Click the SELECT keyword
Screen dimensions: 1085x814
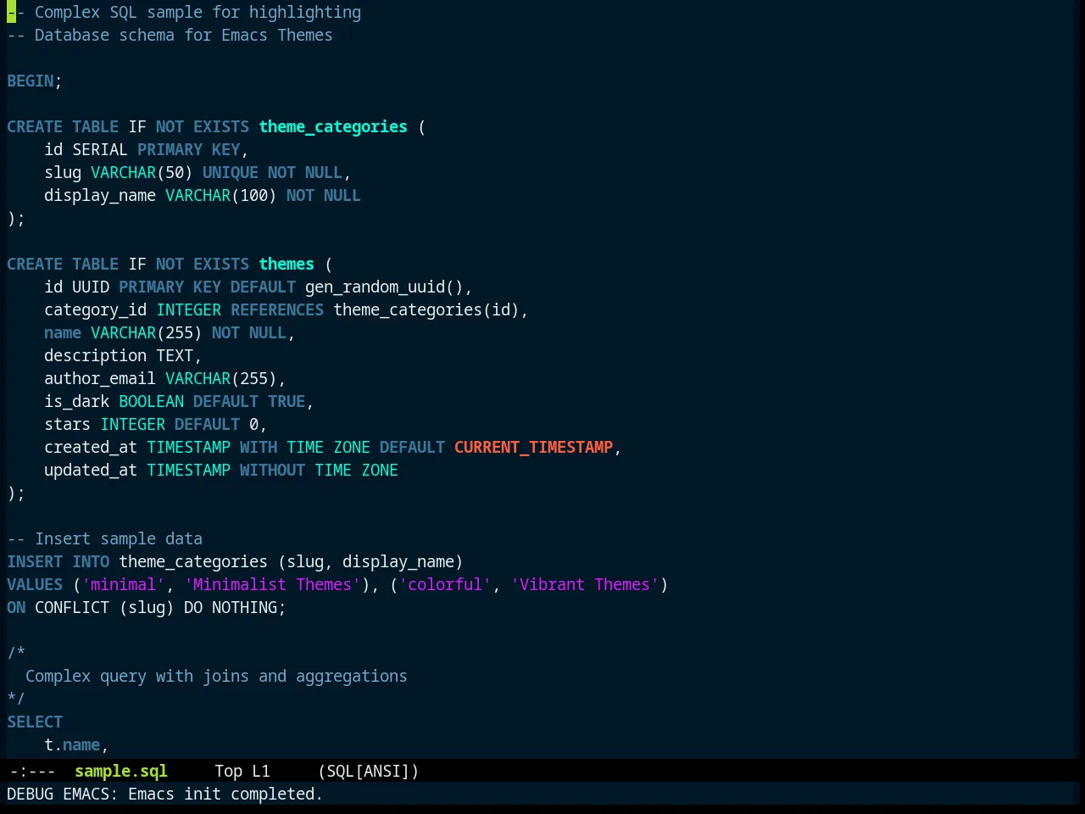point(35,722)
